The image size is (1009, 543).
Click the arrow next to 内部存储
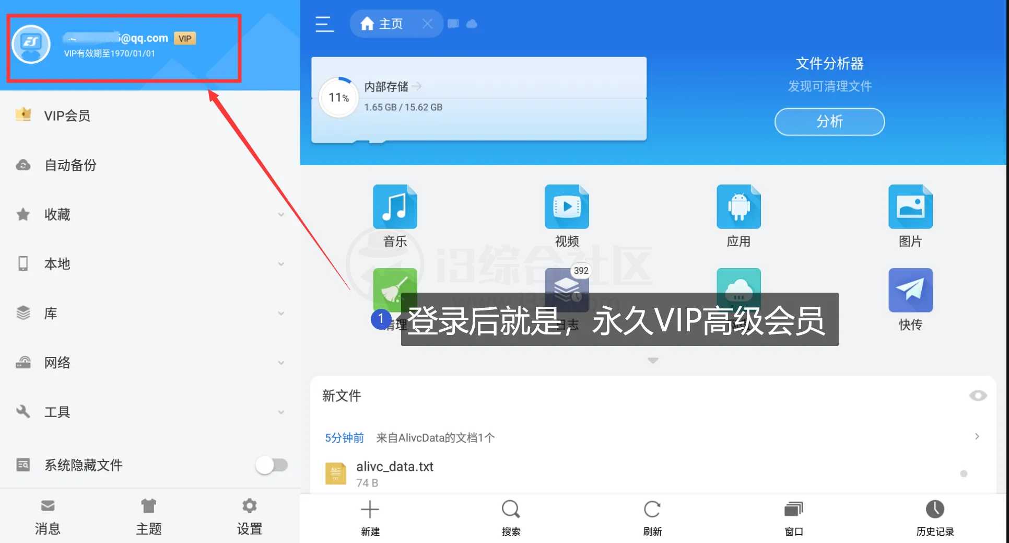tap(416, 86)
